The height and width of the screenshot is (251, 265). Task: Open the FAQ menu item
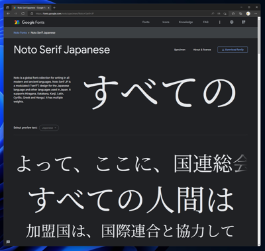(205, 22)
